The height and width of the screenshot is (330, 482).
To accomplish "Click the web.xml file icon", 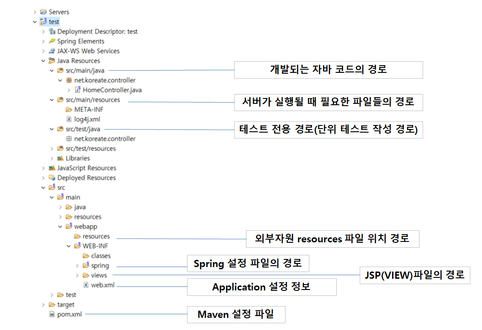I will pyautogui.click(x=86, y=285).
